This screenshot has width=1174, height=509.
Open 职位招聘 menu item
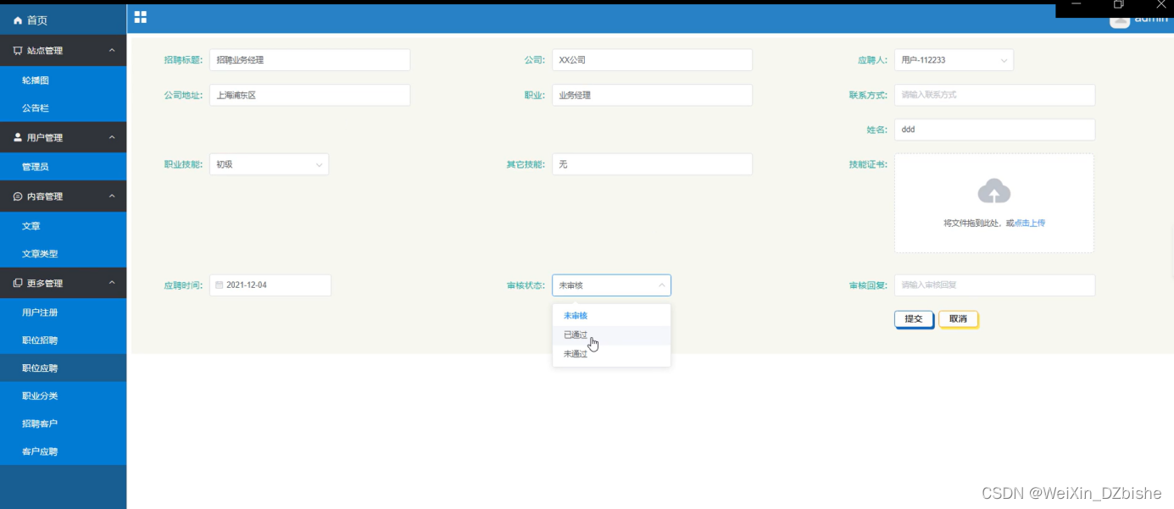click(63, 340)
